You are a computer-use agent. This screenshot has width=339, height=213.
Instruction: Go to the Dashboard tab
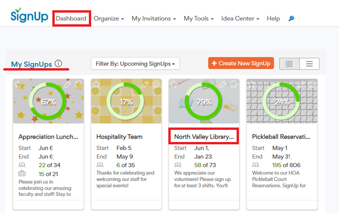pos(71,19)
